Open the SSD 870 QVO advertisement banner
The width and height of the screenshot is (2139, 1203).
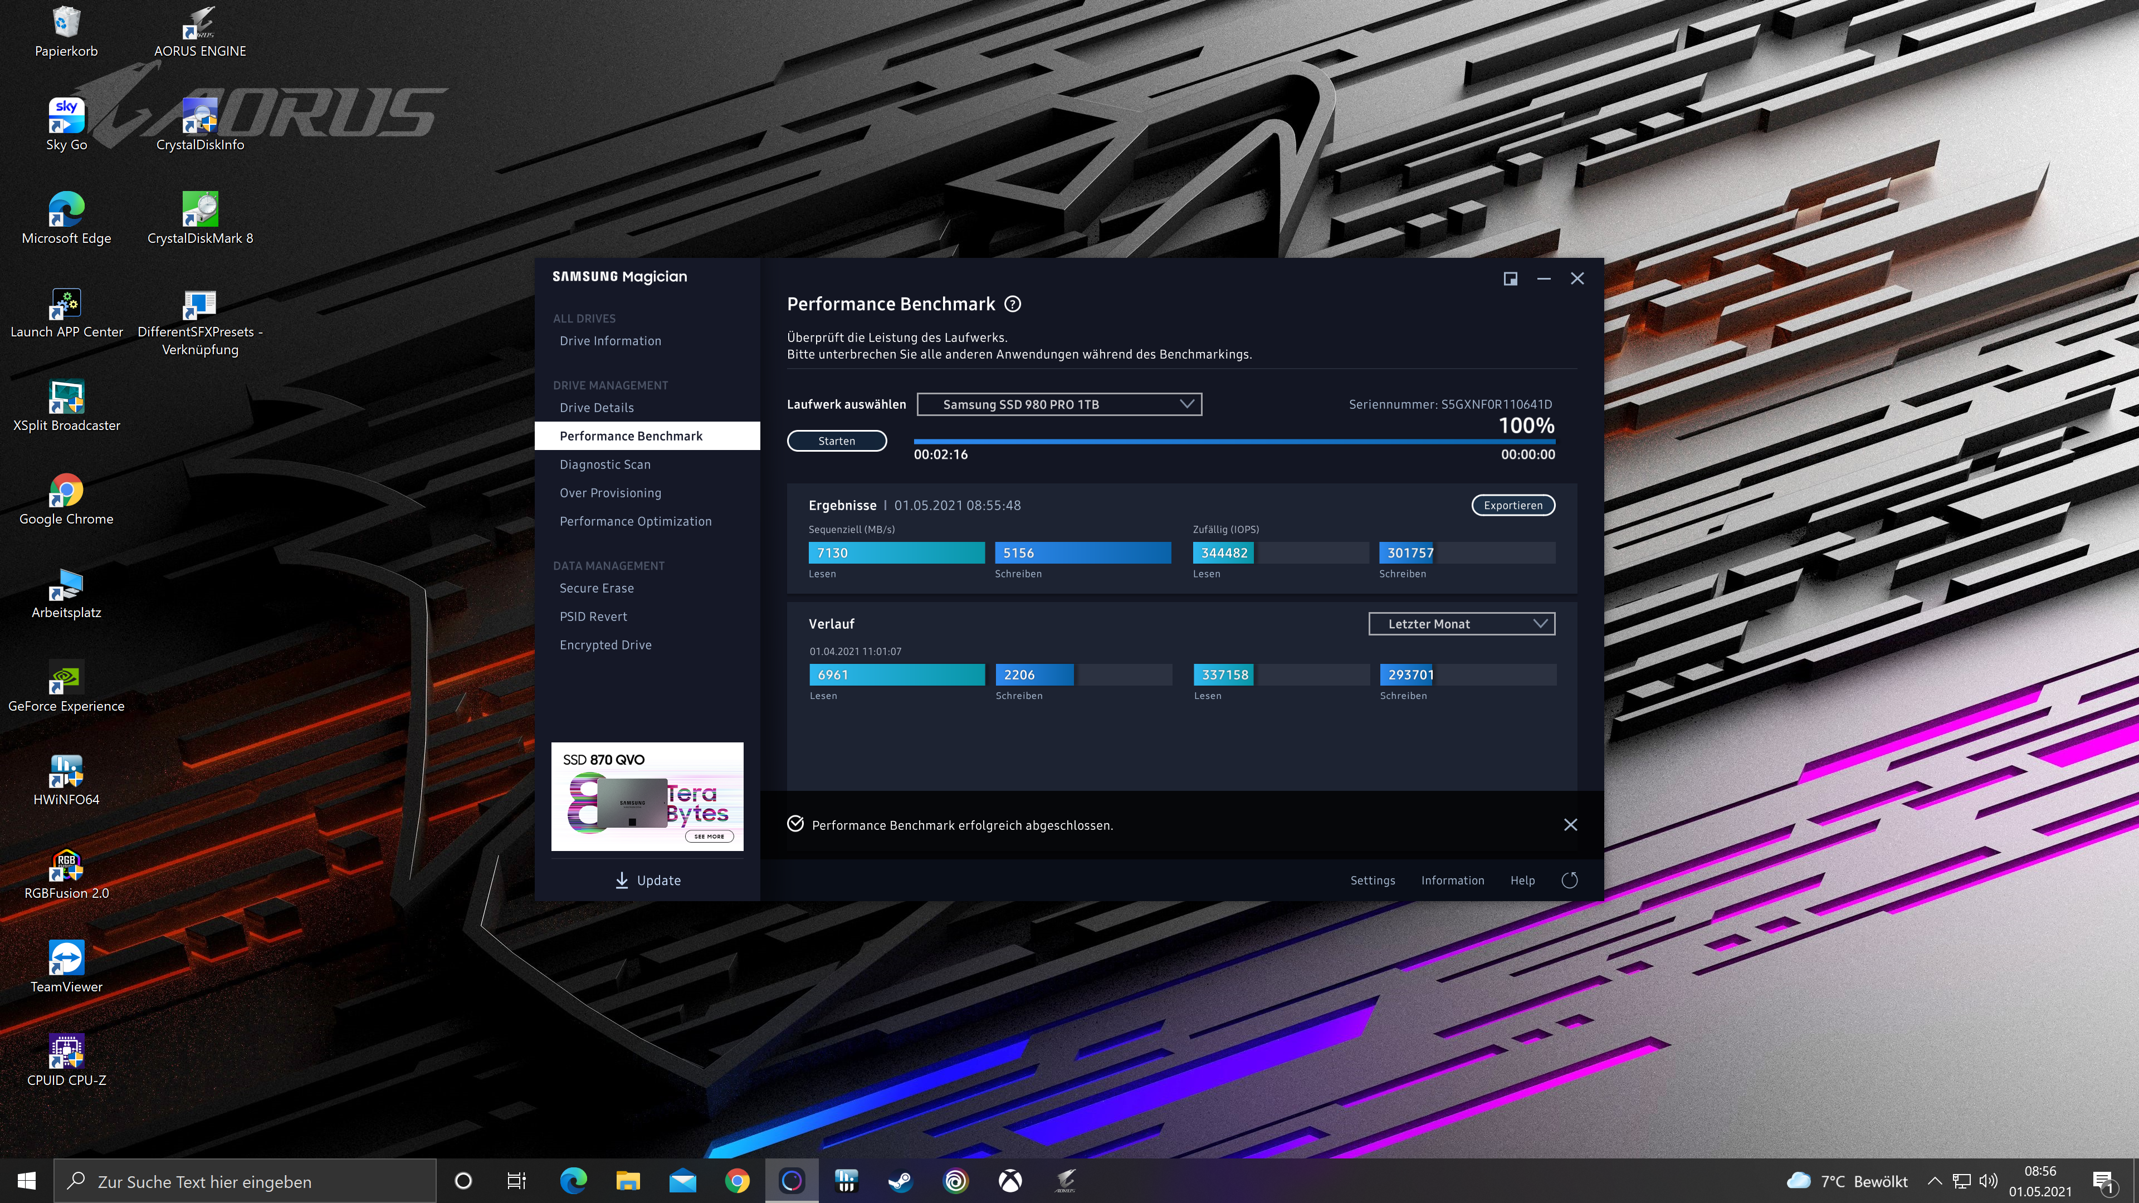(648, 796)
